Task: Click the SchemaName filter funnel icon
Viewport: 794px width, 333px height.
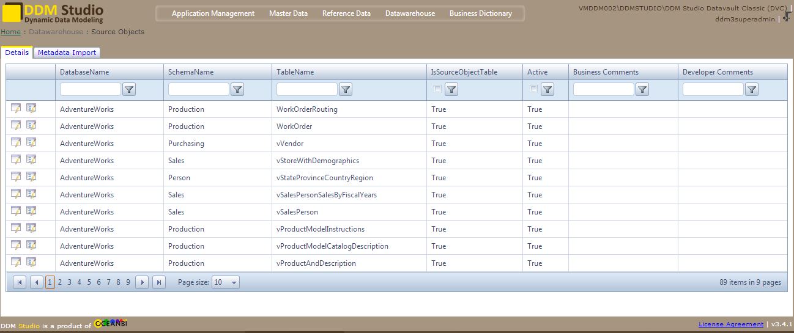Action: tap(237, 90)
